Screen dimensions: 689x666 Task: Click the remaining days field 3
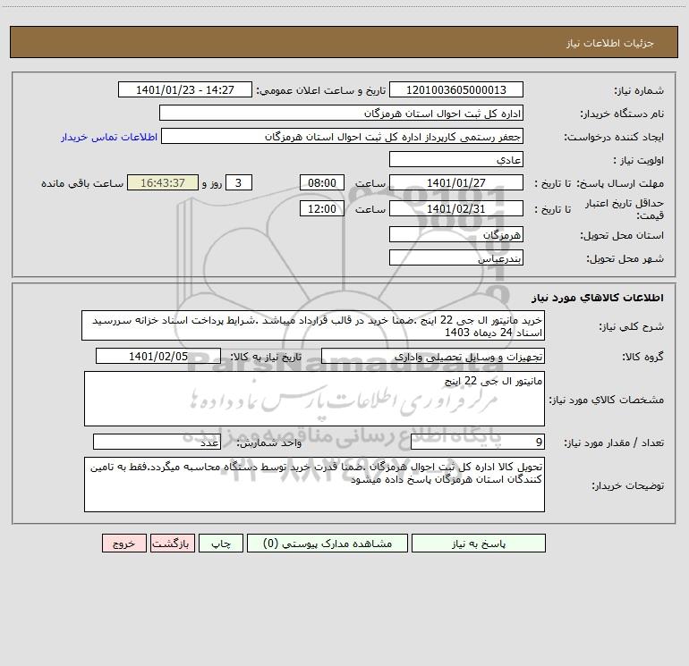coord(239,182)
